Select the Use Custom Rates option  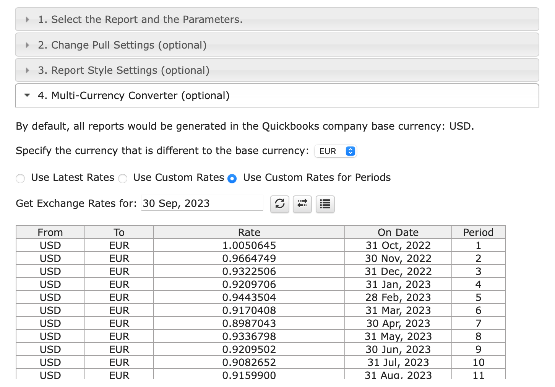(123, 179)
